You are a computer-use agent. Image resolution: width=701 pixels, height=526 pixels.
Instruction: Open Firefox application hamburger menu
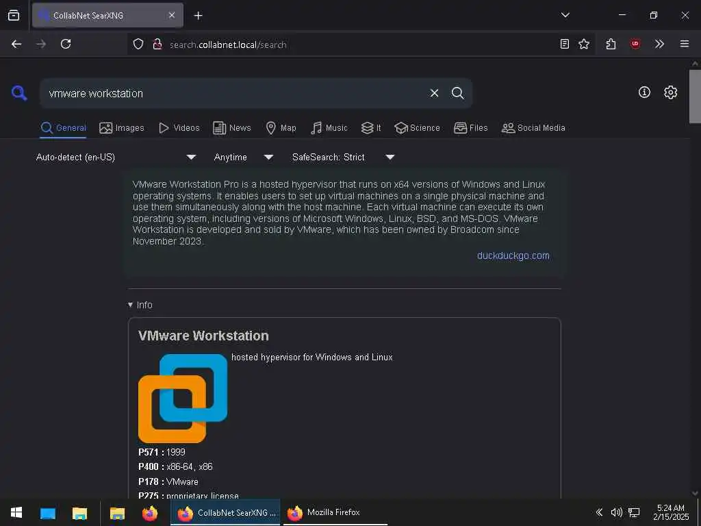point(685,44)
